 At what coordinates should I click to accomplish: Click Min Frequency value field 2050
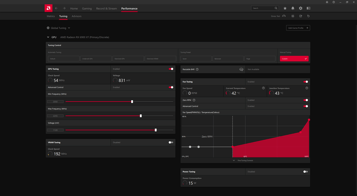55,102
